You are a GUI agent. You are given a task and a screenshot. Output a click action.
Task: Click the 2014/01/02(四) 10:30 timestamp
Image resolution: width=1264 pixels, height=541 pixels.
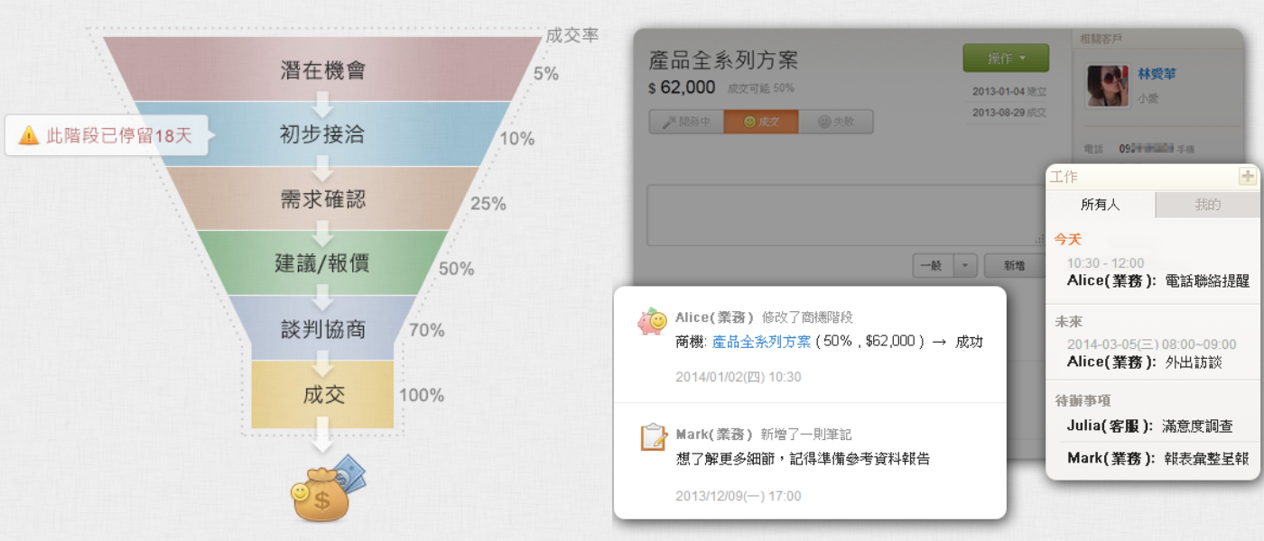point(739,377)
